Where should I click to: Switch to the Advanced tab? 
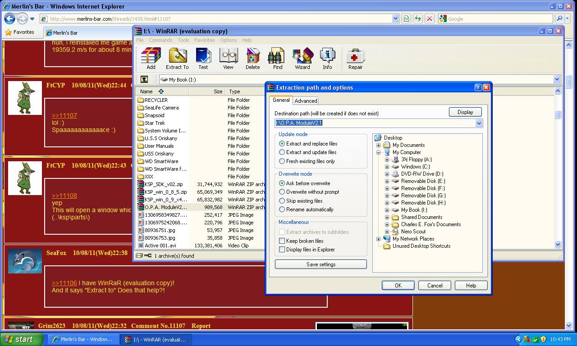click(x=306, y=101)
